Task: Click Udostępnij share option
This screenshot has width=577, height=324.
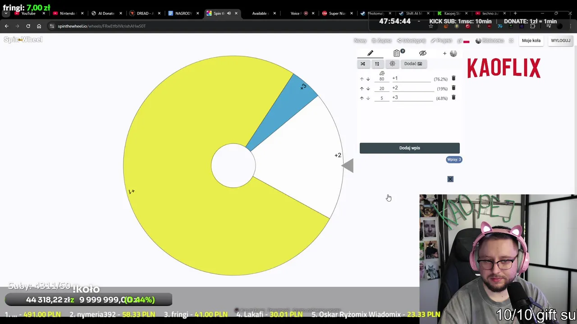Action: pos(412,40)
